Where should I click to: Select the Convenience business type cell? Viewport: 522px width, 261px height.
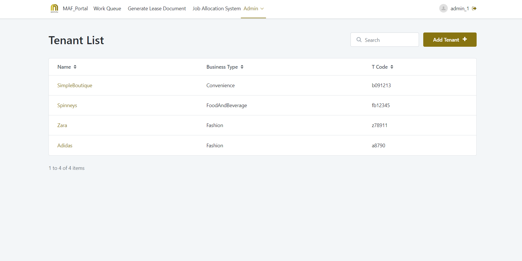(x=221, y=85)
